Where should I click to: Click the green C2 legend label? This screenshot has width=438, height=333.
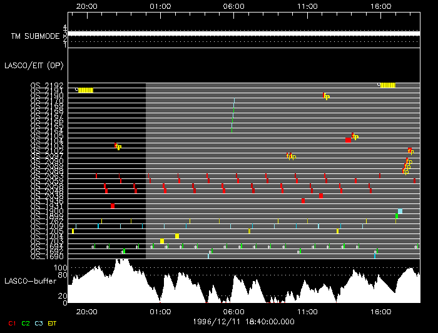pyautogui.click(x=26, y=323)
